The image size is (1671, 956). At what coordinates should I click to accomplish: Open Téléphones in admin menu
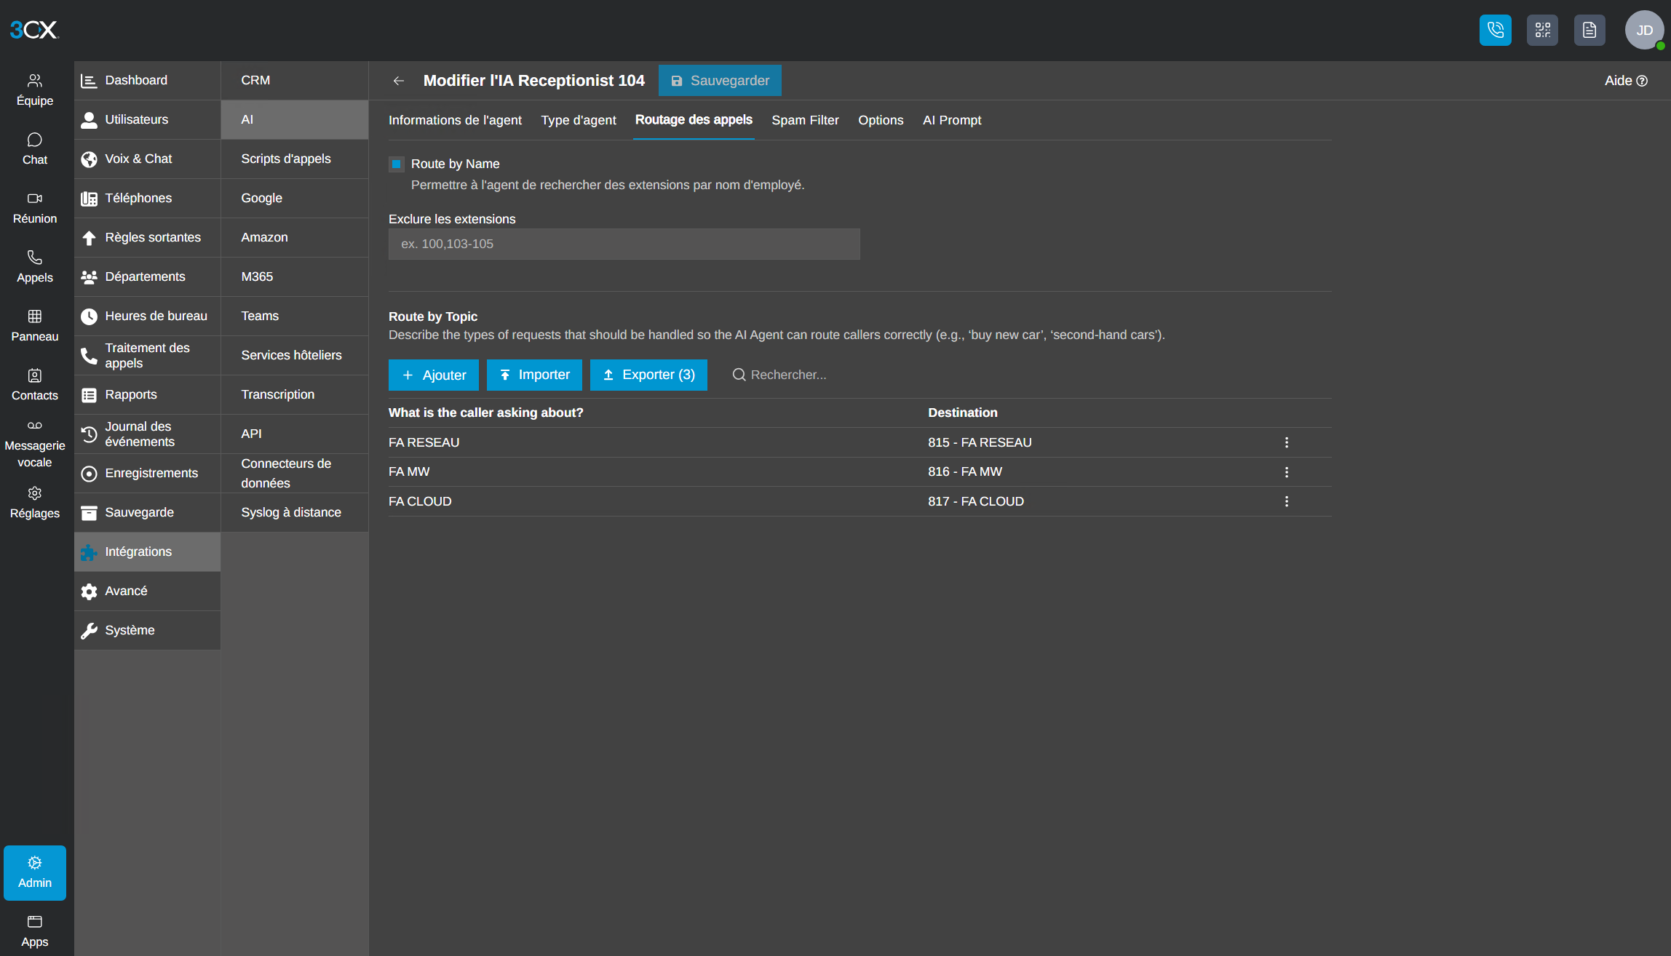[x=148, y=199]
